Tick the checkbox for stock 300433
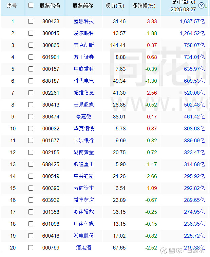The height and width of the screenshot is (257, 210). coord(31,21)
